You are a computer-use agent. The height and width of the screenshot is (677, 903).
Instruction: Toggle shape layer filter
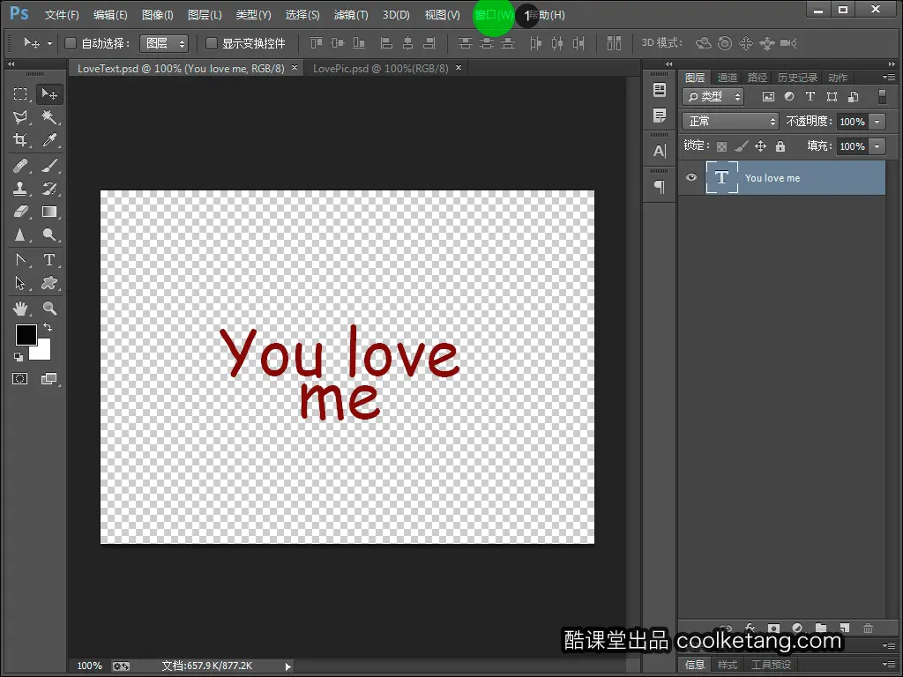[x=832, y=97]
